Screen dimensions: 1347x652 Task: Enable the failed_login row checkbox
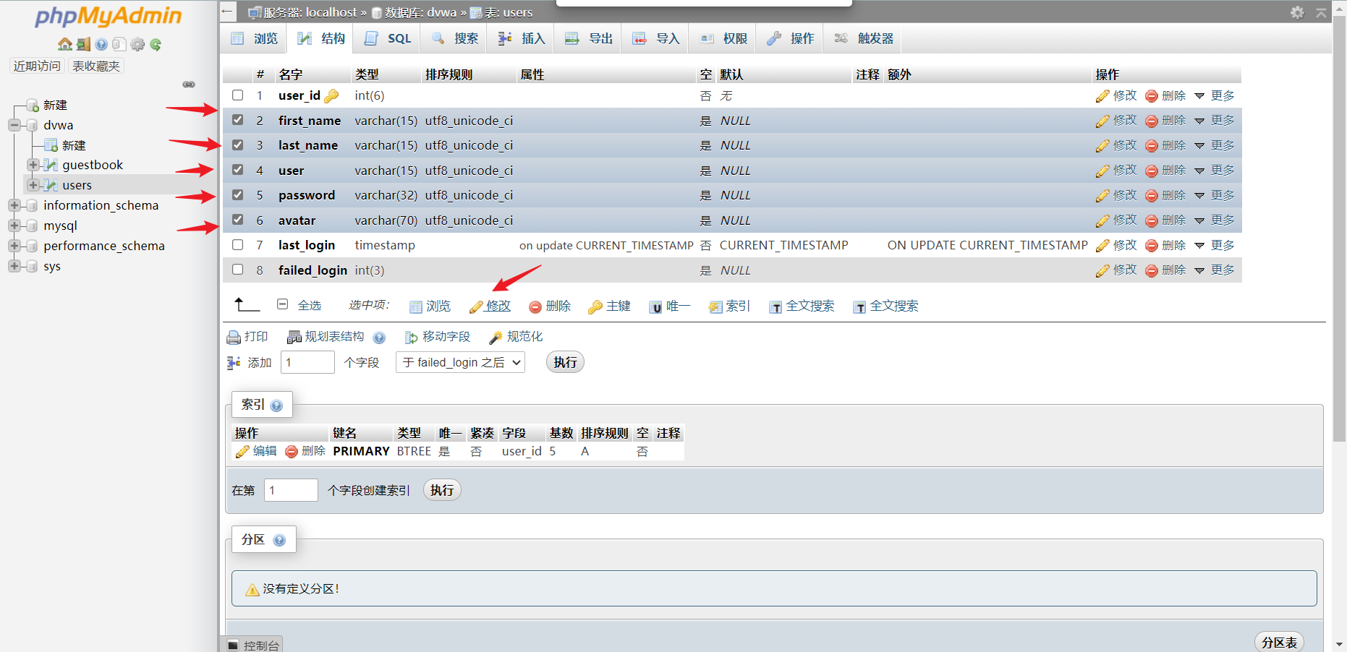click(237, 270)
